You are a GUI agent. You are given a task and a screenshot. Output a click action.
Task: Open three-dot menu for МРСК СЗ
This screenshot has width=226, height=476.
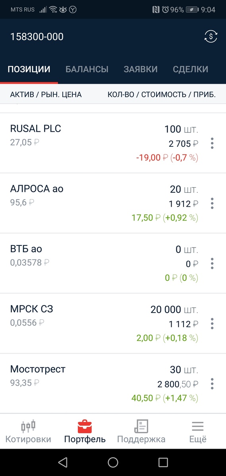(x=212, y=324)
